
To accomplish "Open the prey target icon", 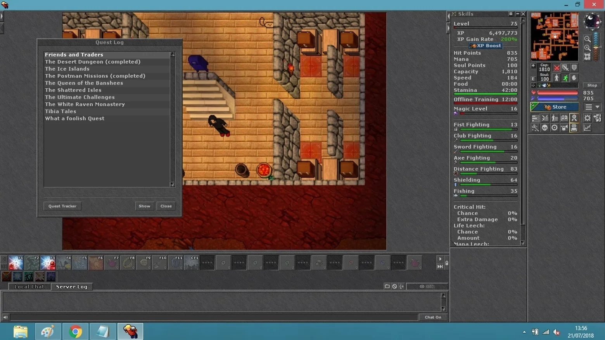I will pyautogui.click(x=555, y=128).
